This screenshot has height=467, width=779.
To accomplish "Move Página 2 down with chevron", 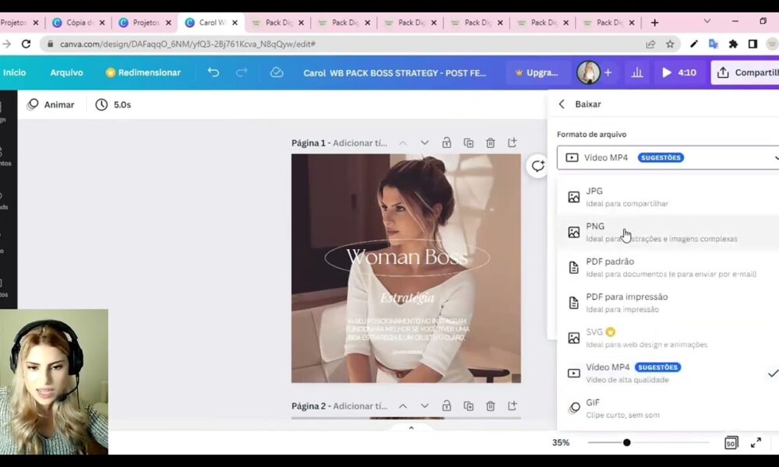I will 425,406.
